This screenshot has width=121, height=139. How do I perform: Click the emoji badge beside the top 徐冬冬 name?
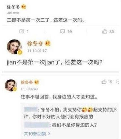coord(24,7)
